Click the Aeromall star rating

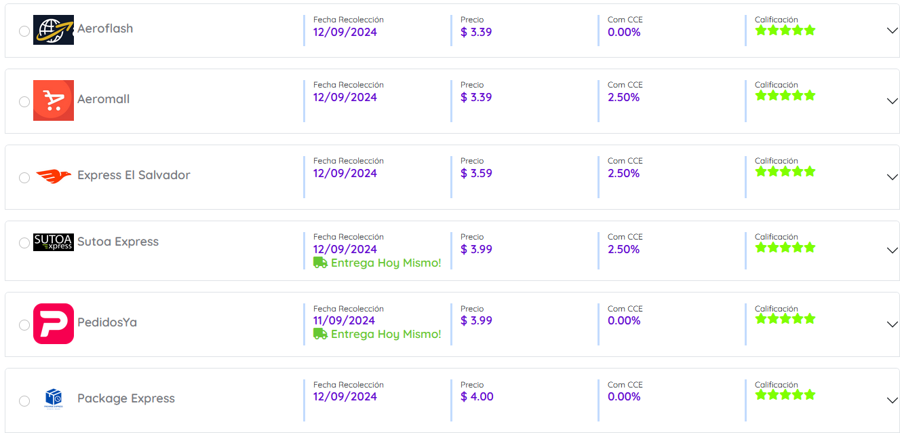click(x=785, y=96)
